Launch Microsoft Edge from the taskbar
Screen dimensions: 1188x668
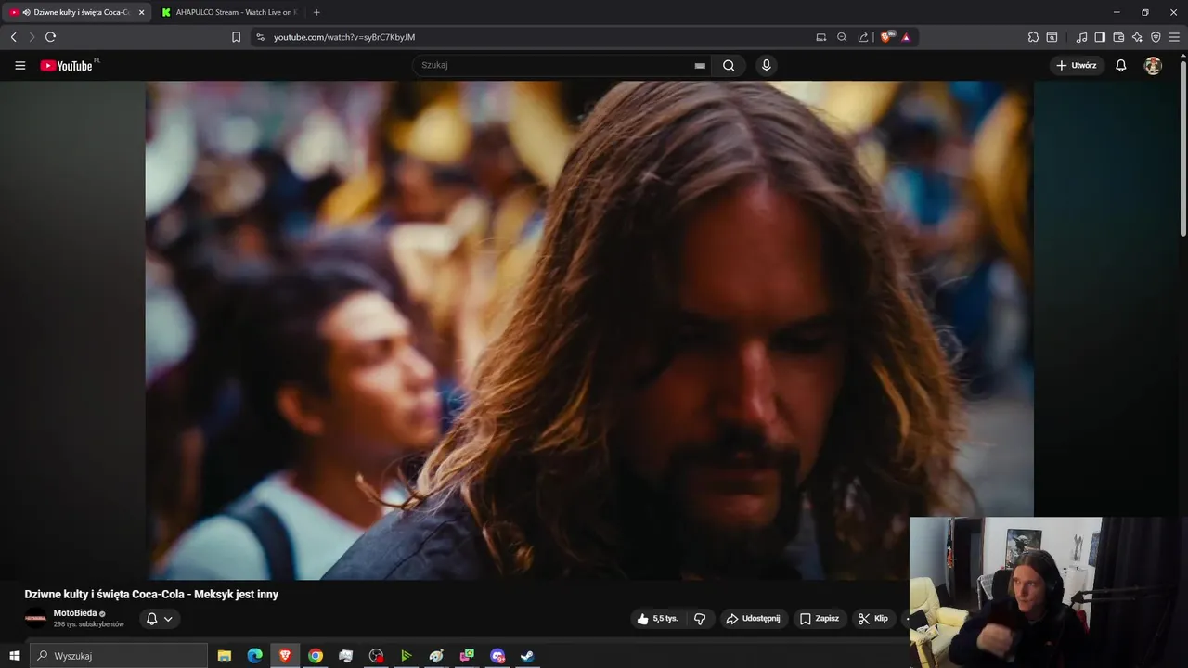click(x=254, y=656)
